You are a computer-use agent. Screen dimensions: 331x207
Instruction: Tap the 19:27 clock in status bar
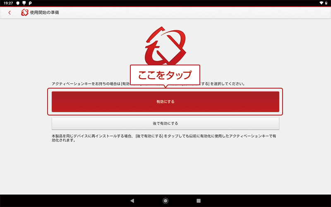coord(8,3)
